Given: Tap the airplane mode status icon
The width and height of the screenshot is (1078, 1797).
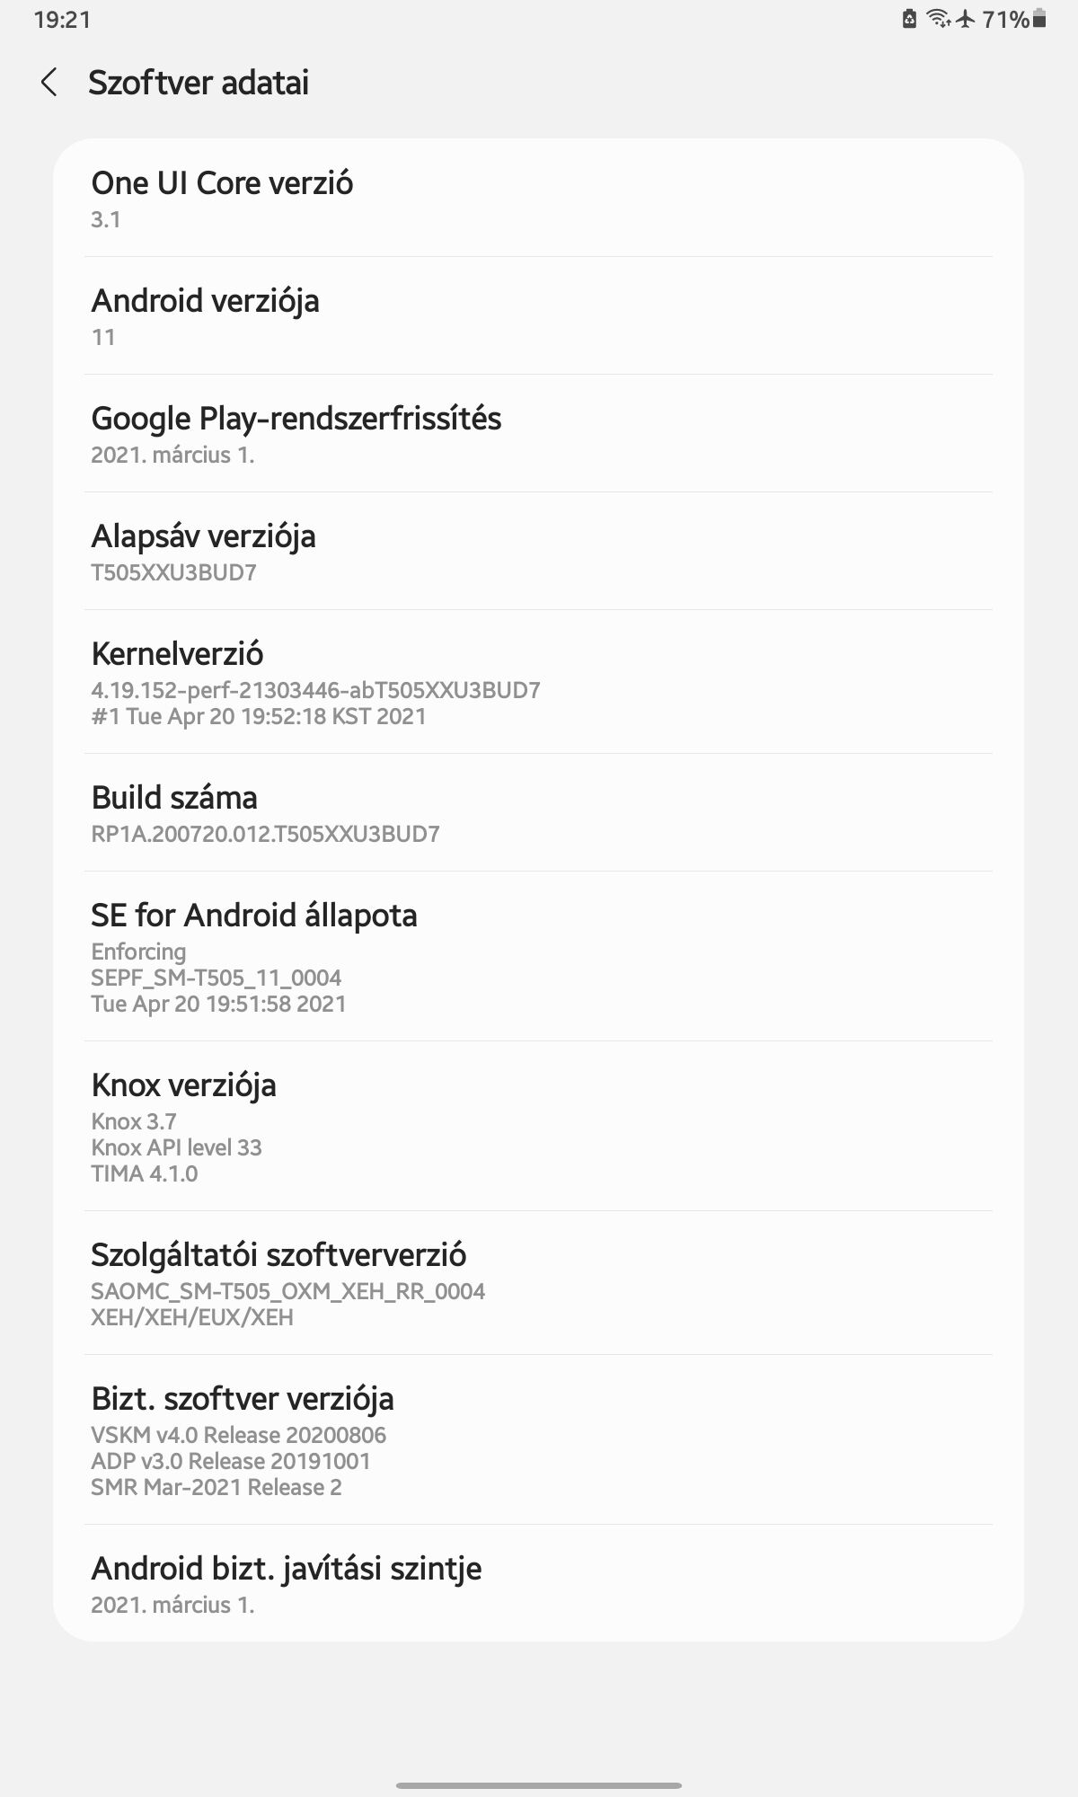Looking at the screenshot, I should pos(966,19).
